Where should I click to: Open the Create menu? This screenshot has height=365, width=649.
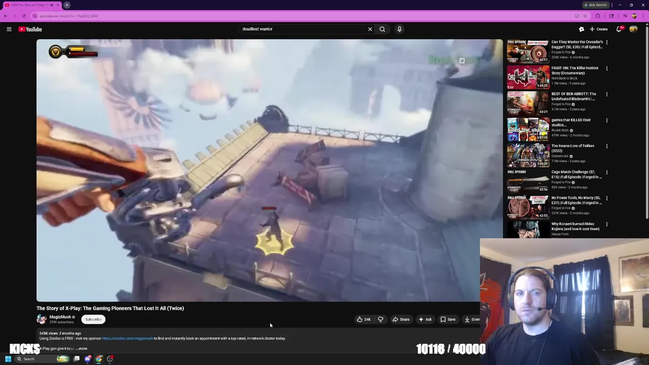point(598,29)
